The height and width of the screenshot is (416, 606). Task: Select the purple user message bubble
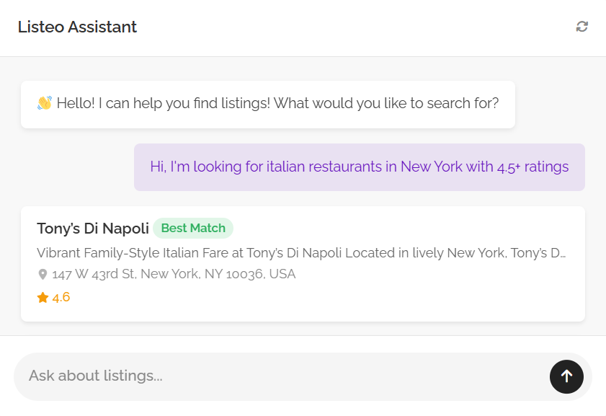coord(359,167)
